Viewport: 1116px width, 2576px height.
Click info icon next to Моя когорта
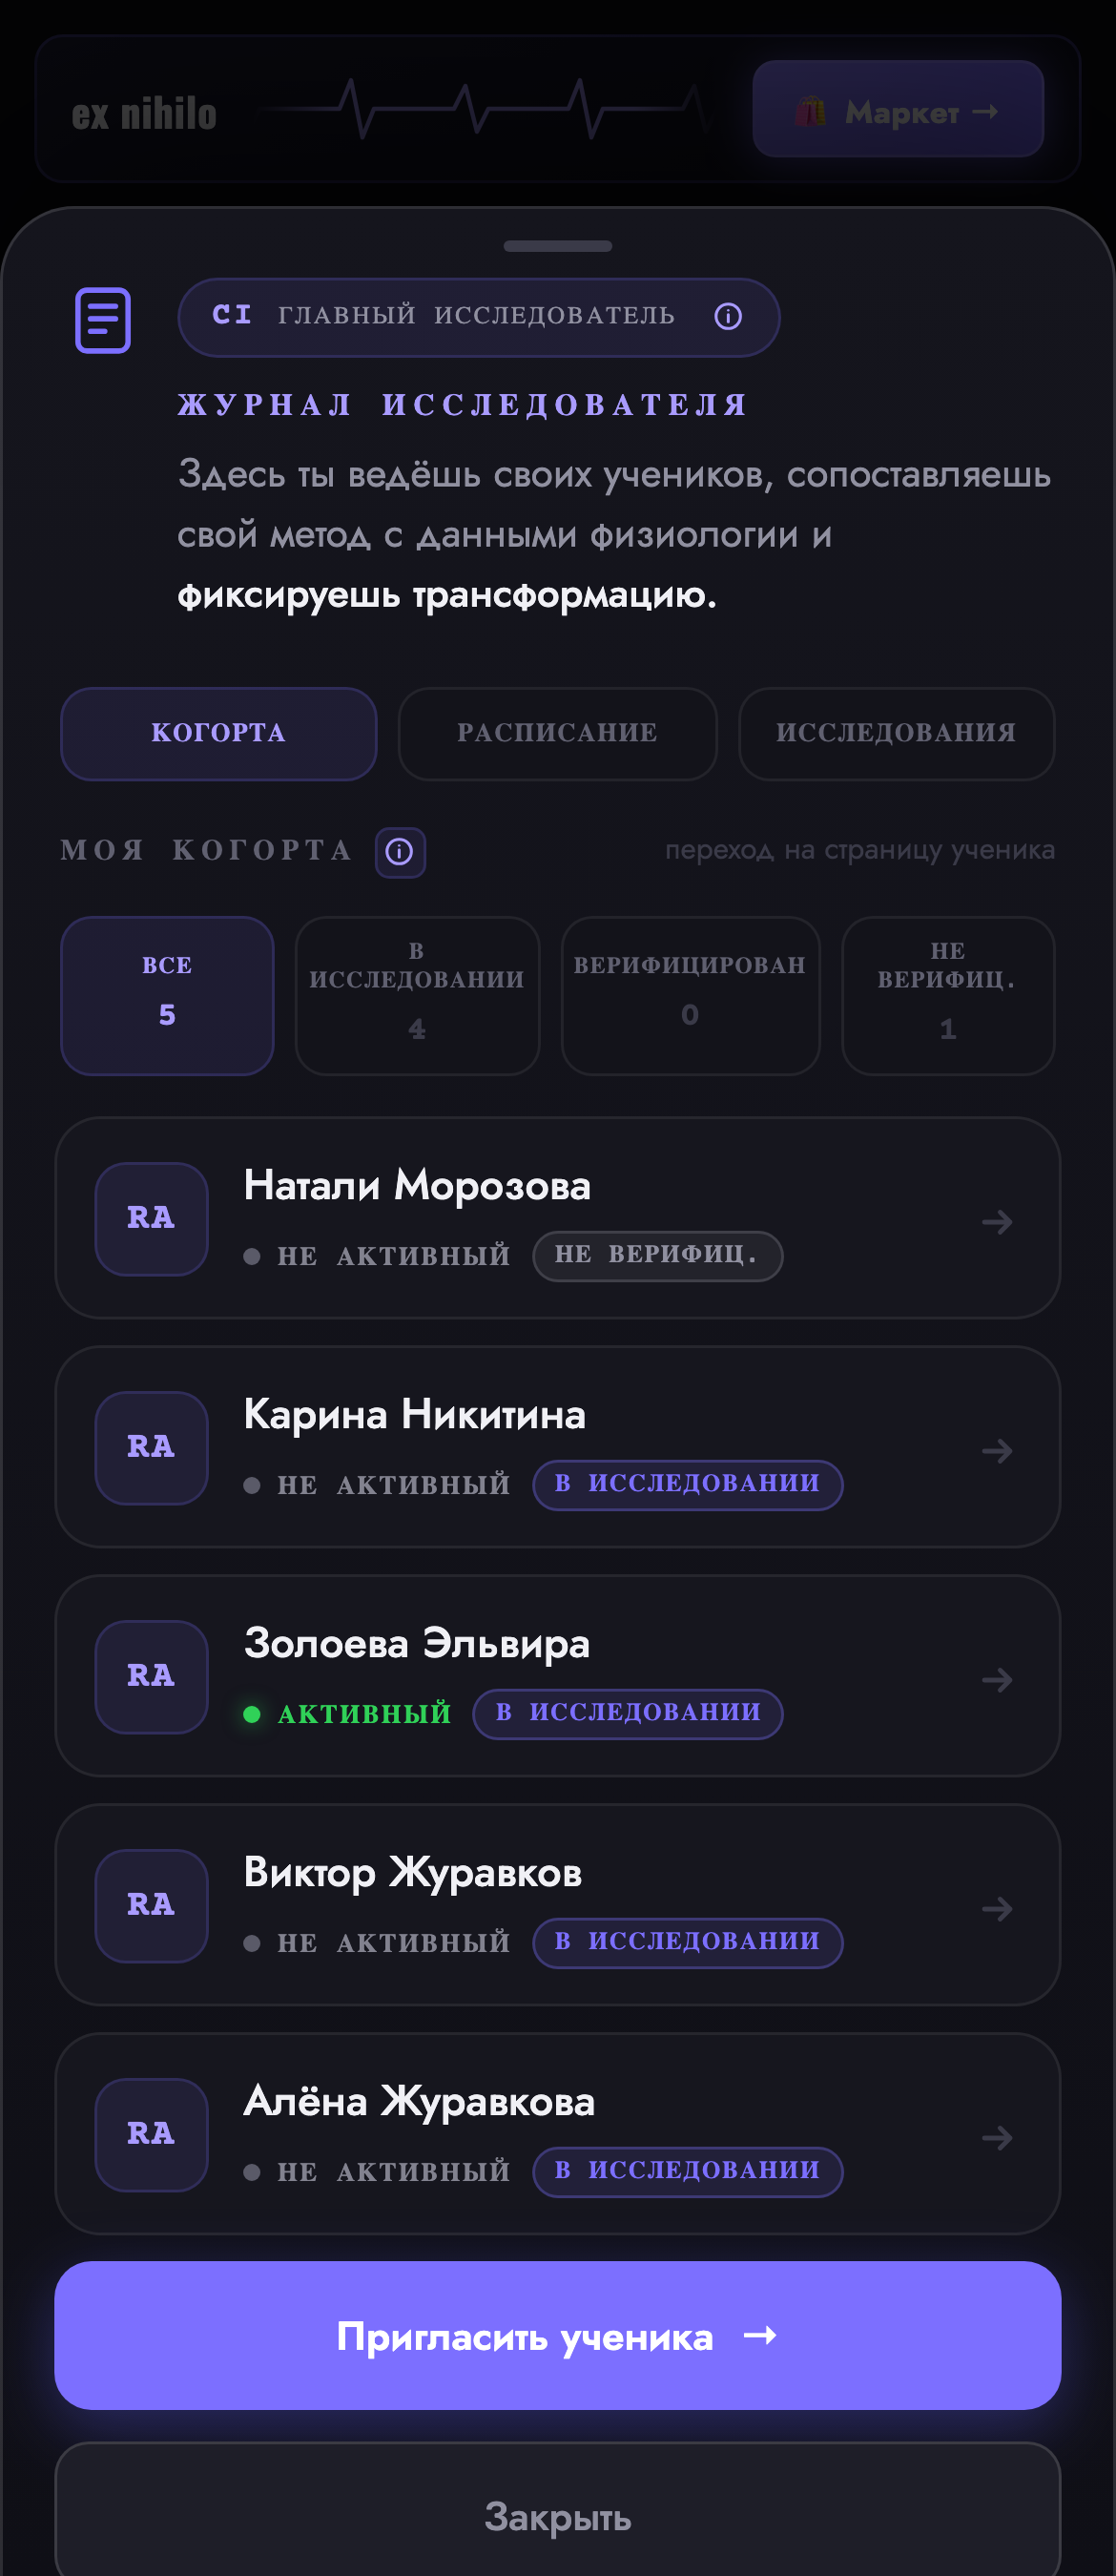coord(400,852)
